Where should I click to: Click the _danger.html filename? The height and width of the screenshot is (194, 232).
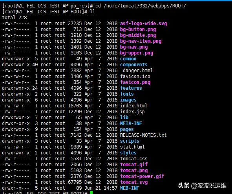137,71
